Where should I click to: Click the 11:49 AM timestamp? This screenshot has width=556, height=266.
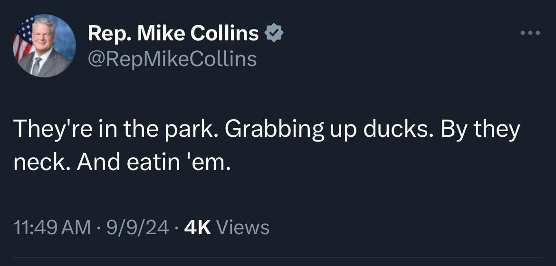pyautogui.click(x=53, y=228)
